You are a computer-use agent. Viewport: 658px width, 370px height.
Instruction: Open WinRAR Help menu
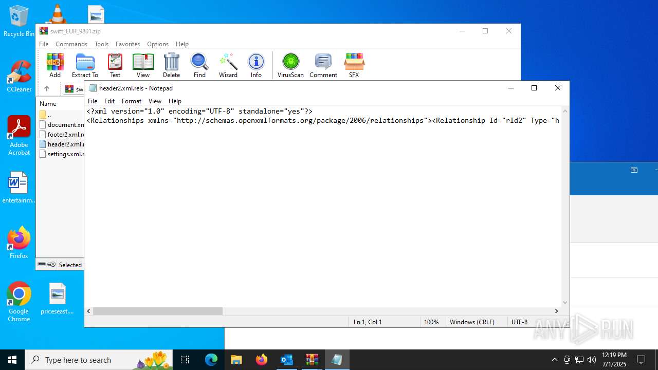click(182, 44)
